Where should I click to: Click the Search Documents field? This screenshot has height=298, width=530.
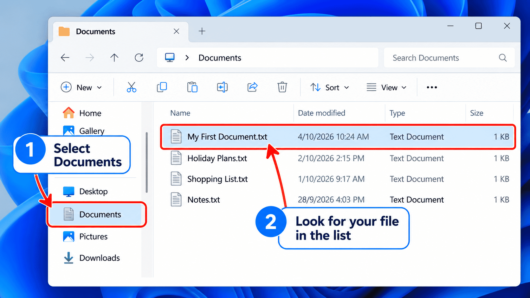click(x=449, y=58)
